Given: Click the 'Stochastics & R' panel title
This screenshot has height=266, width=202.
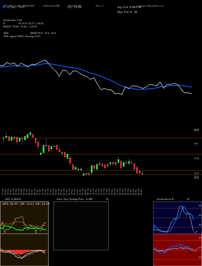Looking at the screenshot, I should [165, 199].
